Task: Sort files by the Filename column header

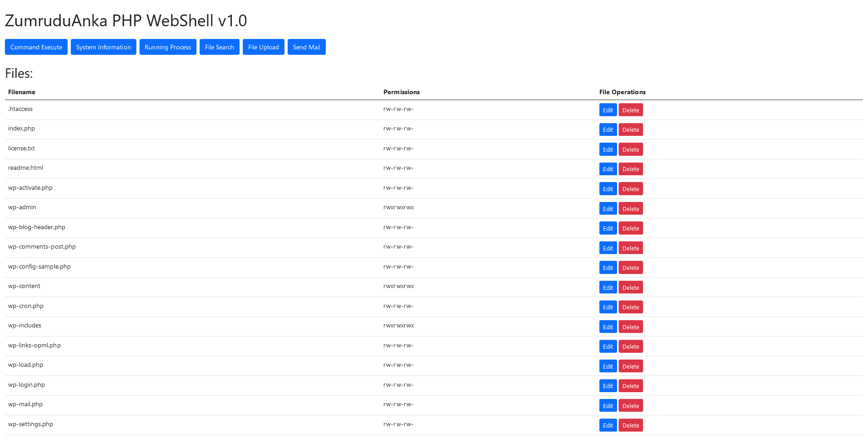Action: 22,92
